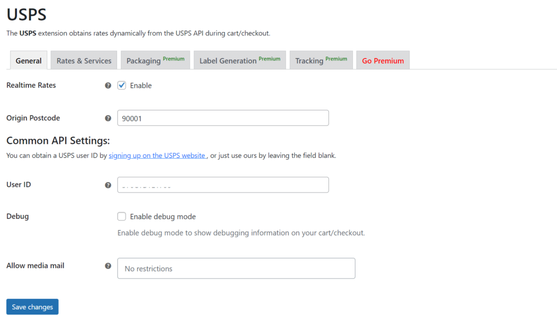Click the help icon next to Allow media mail

108,266
